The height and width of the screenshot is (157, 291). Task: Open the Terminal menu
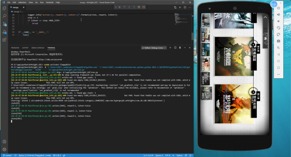[50, 2]
